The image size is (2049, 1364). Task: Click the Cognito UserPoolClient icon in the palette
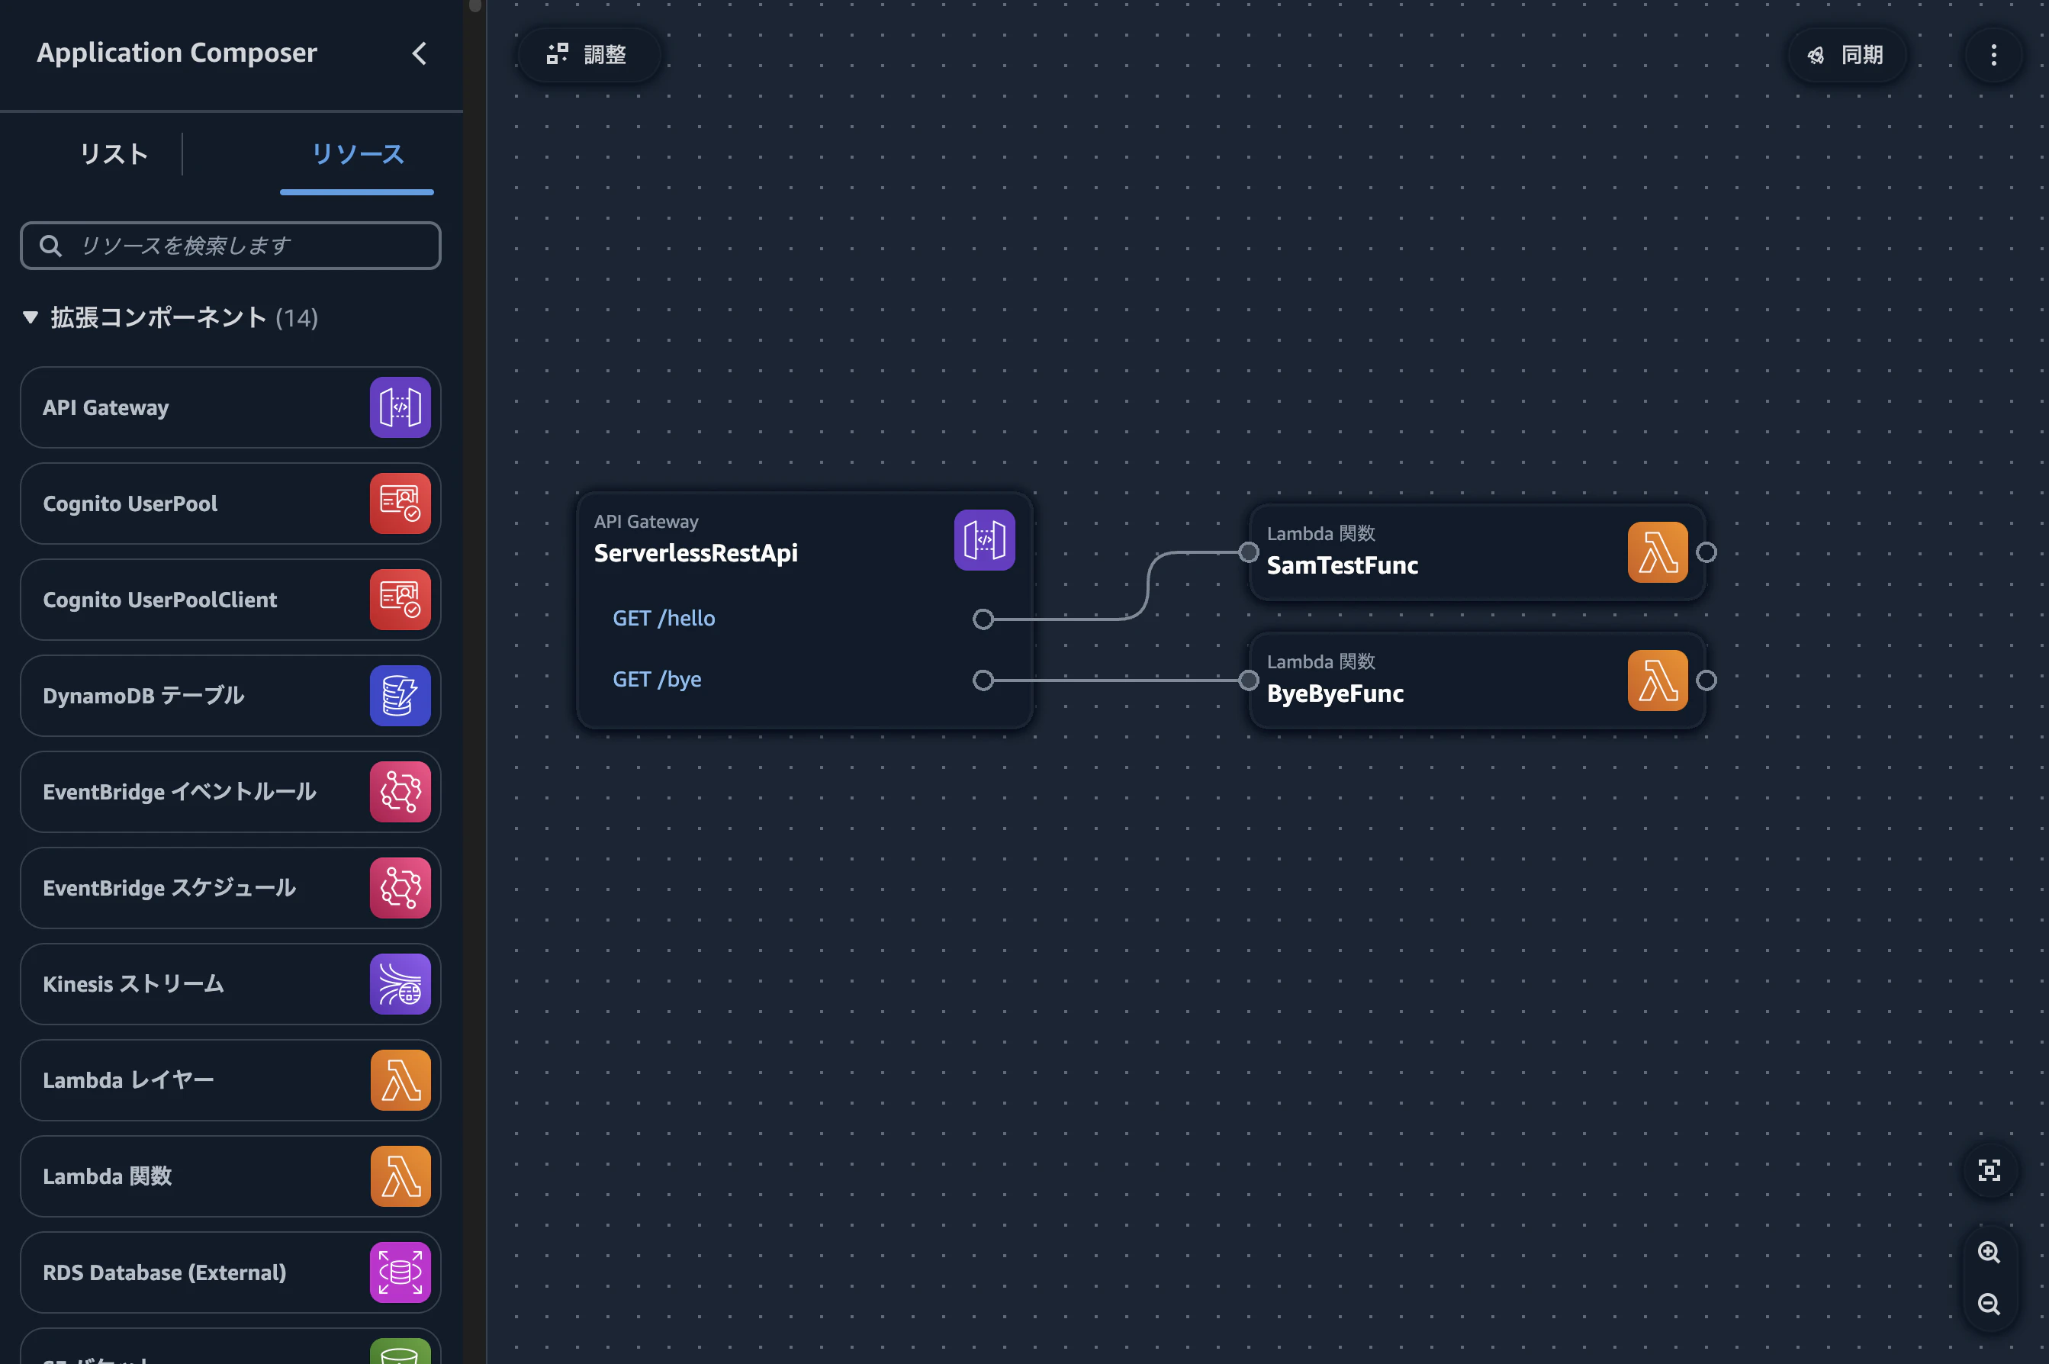coord(400,600)
